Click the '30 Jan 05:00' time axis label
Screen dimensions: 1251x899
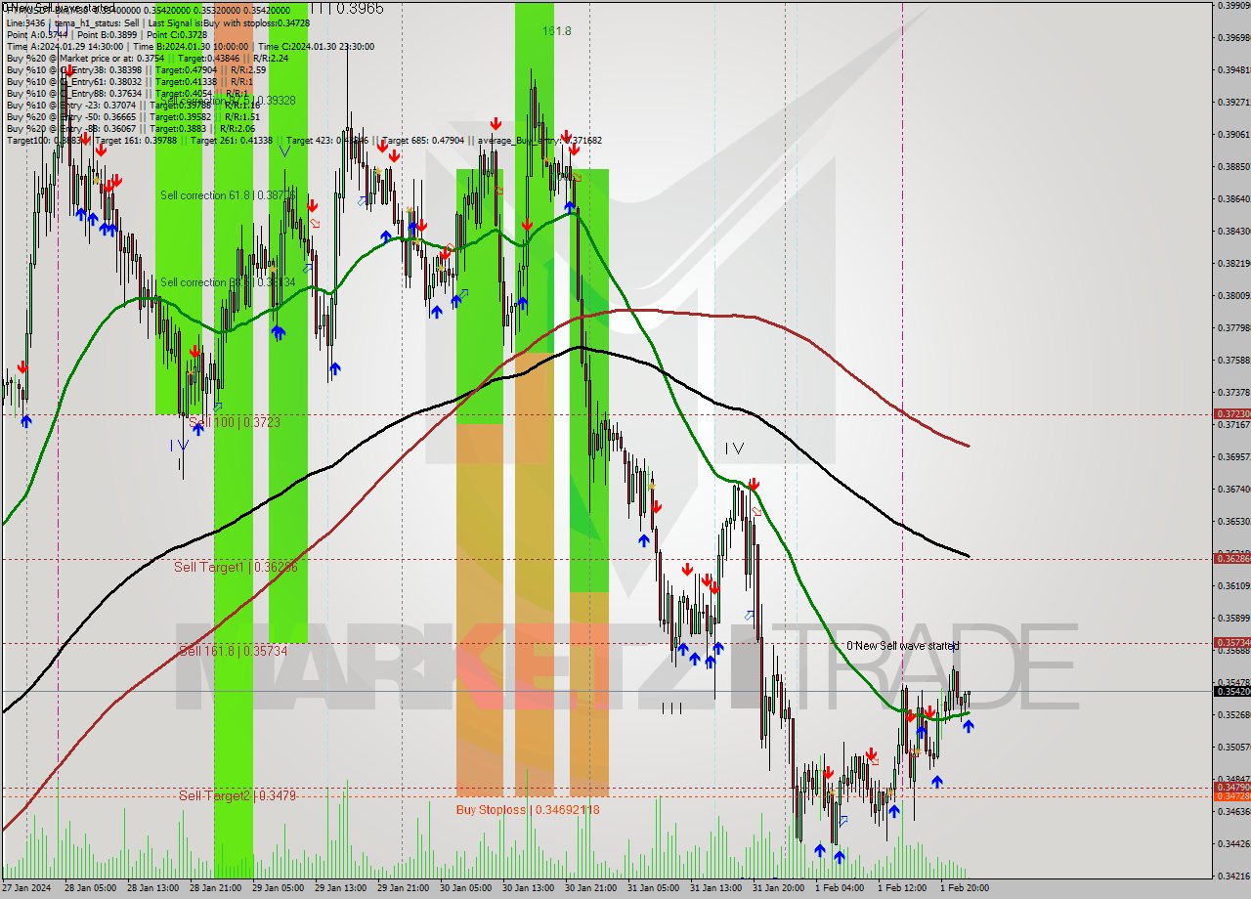(x=465, y=889)
